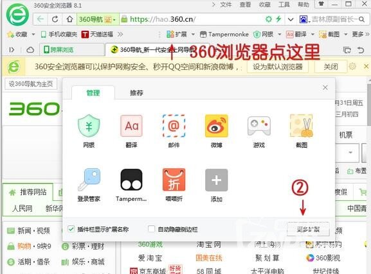Click the browser back arrow
The height and width of the screenshot is (274, 371).
[41, 19]
